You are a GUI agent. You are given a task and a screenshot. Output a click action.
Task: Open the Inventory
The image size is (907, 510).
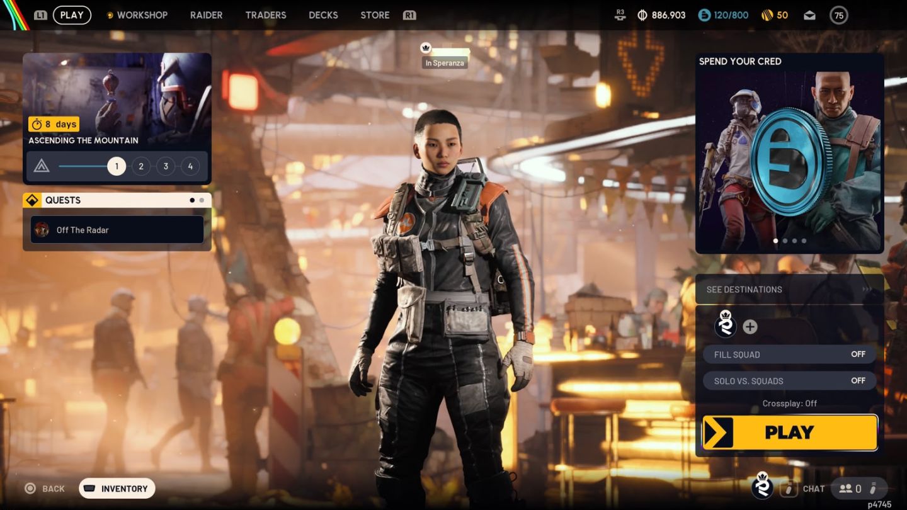click(x=117, y=489)
